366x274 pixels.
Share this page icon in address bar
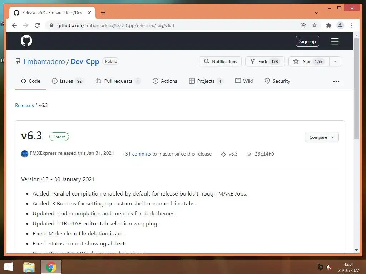(303, 25)
